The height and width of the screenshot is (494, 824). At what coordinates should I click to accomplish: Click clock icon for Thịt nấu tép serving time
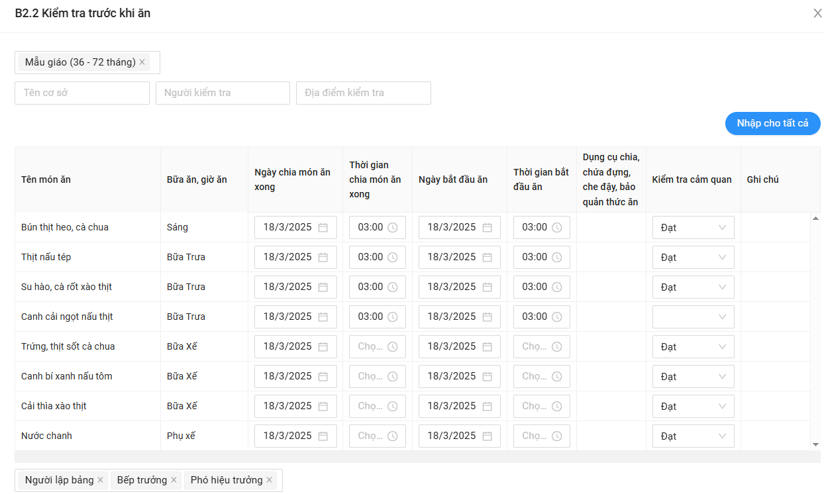392,257
